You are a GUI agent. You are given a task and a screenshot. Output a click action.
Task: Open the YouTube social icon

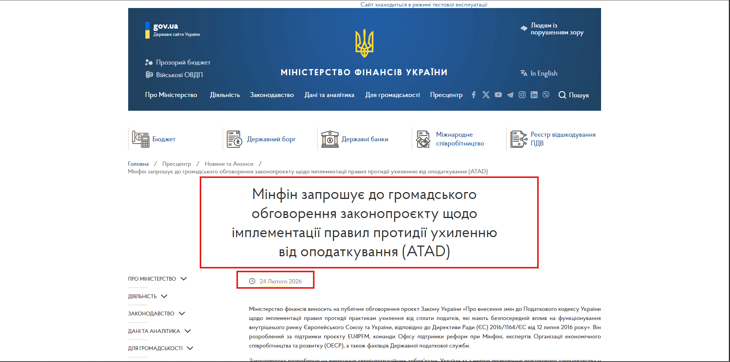click(x=498, y=95)
